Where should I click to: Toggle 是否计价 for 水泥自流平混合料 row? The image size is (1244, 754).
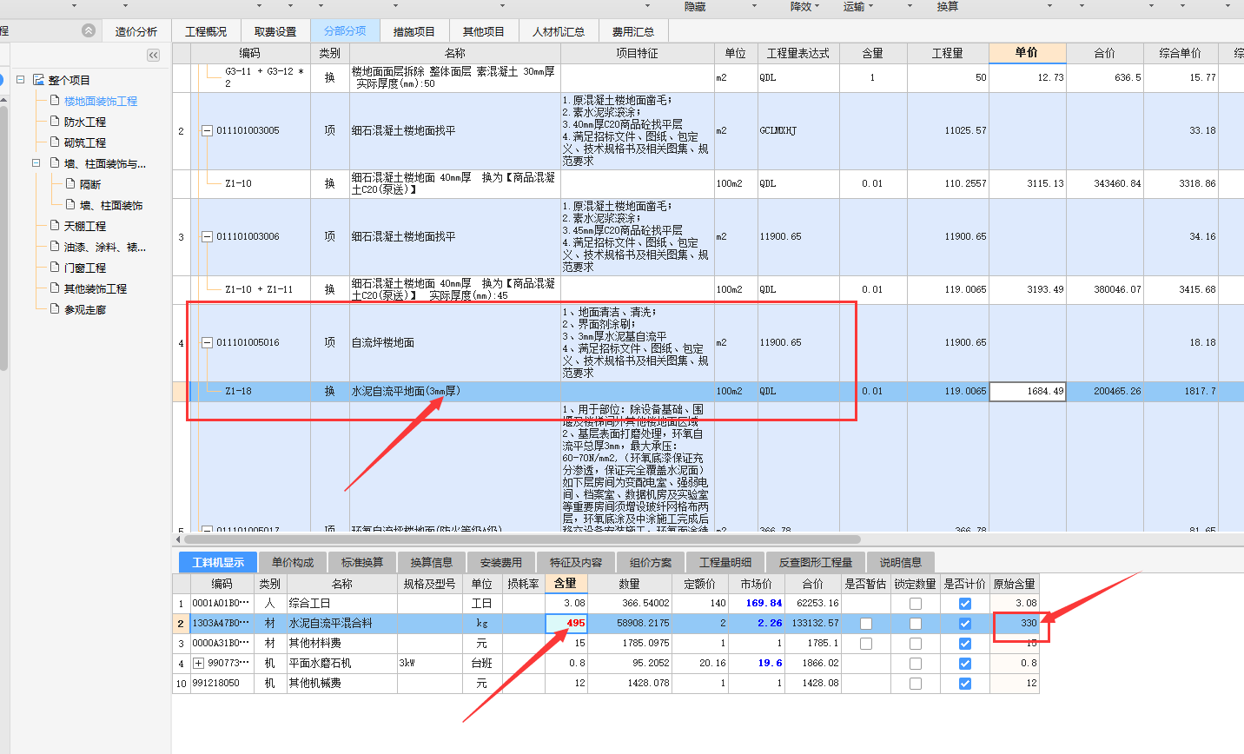click(964, 624)
